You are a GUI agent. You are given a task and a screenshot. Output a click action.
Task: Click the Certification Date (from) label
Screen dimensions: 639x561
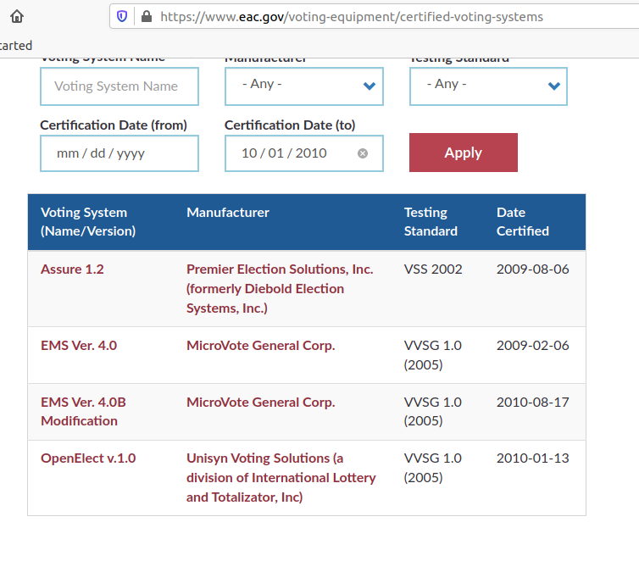[x=114, y=125]
